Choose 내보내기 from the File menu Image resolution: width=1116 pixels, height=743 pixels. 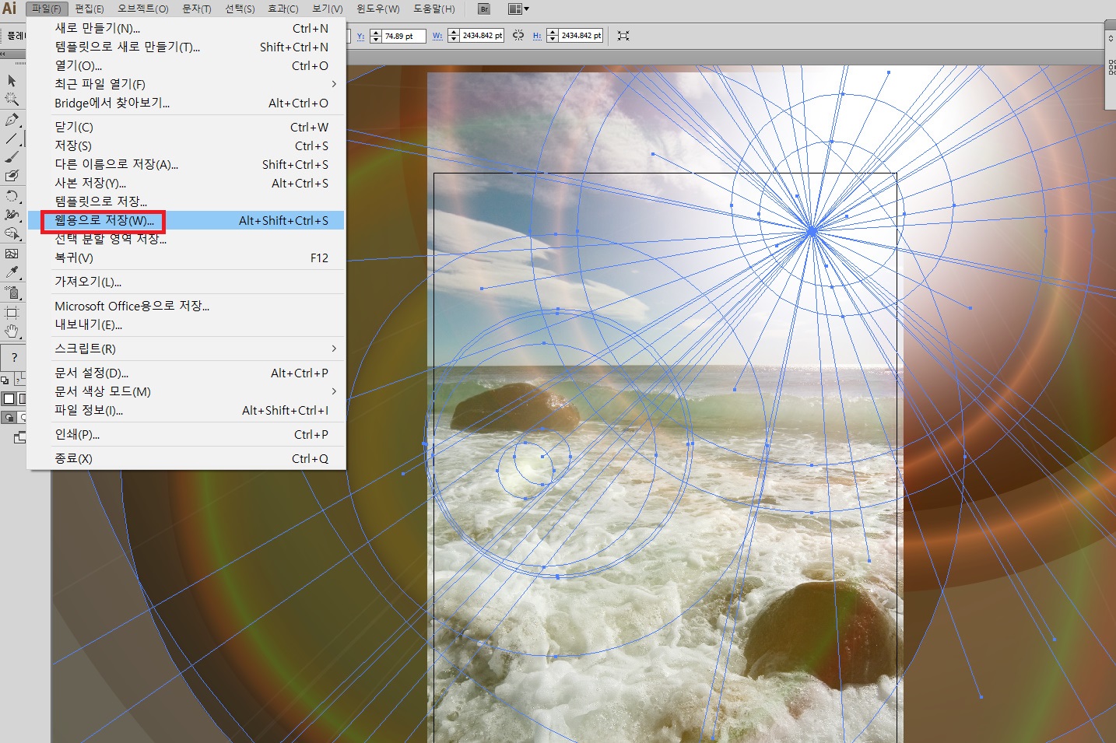[88, 325]
